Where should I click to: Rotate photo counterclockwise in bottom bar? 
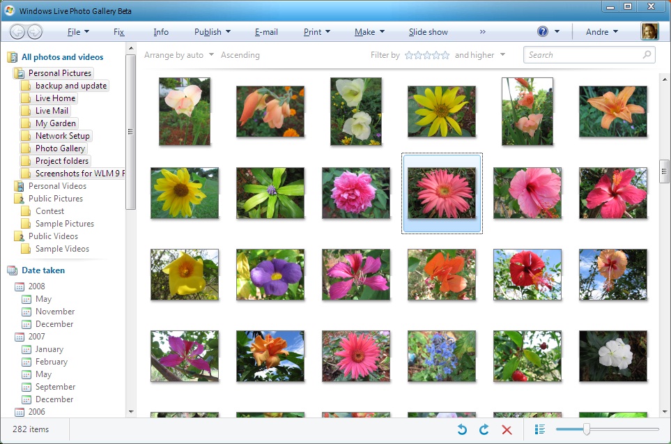[x=462, y=429]
